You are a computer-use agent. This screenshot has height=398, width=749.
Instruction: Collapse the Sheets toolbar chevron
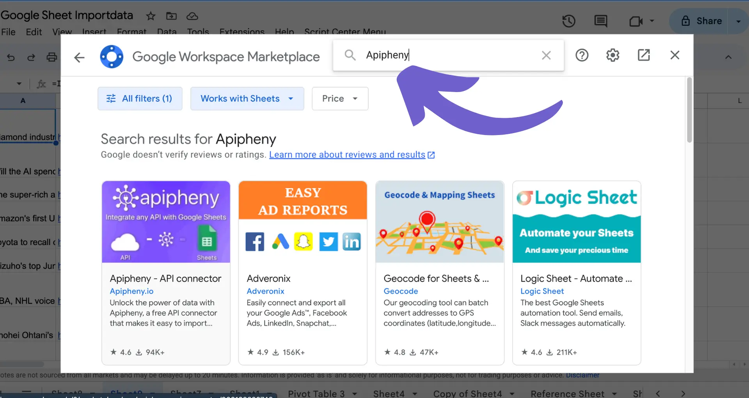pos(728,57)
